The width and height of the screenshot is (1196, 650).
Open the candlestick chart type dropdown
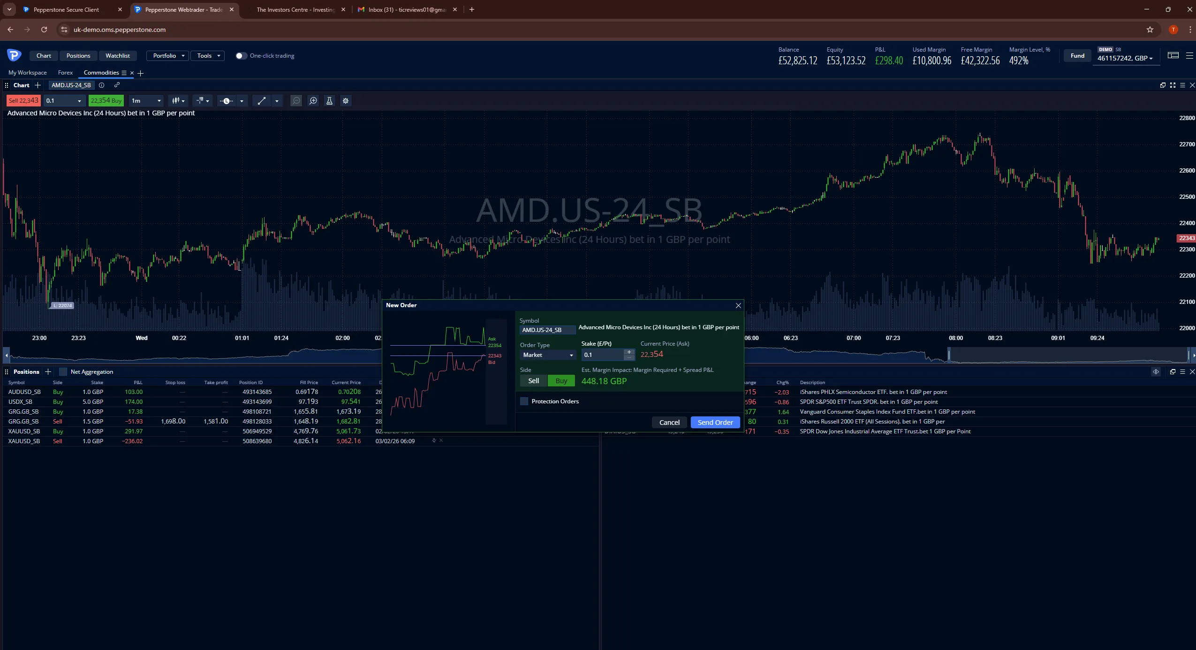pos(178,101)
